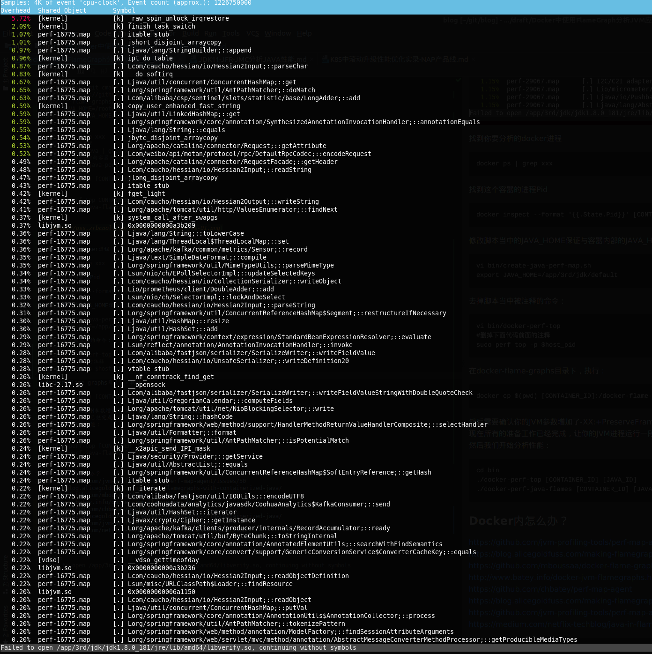
Task: Open the Build menu
Action: [x=190, y=33]
